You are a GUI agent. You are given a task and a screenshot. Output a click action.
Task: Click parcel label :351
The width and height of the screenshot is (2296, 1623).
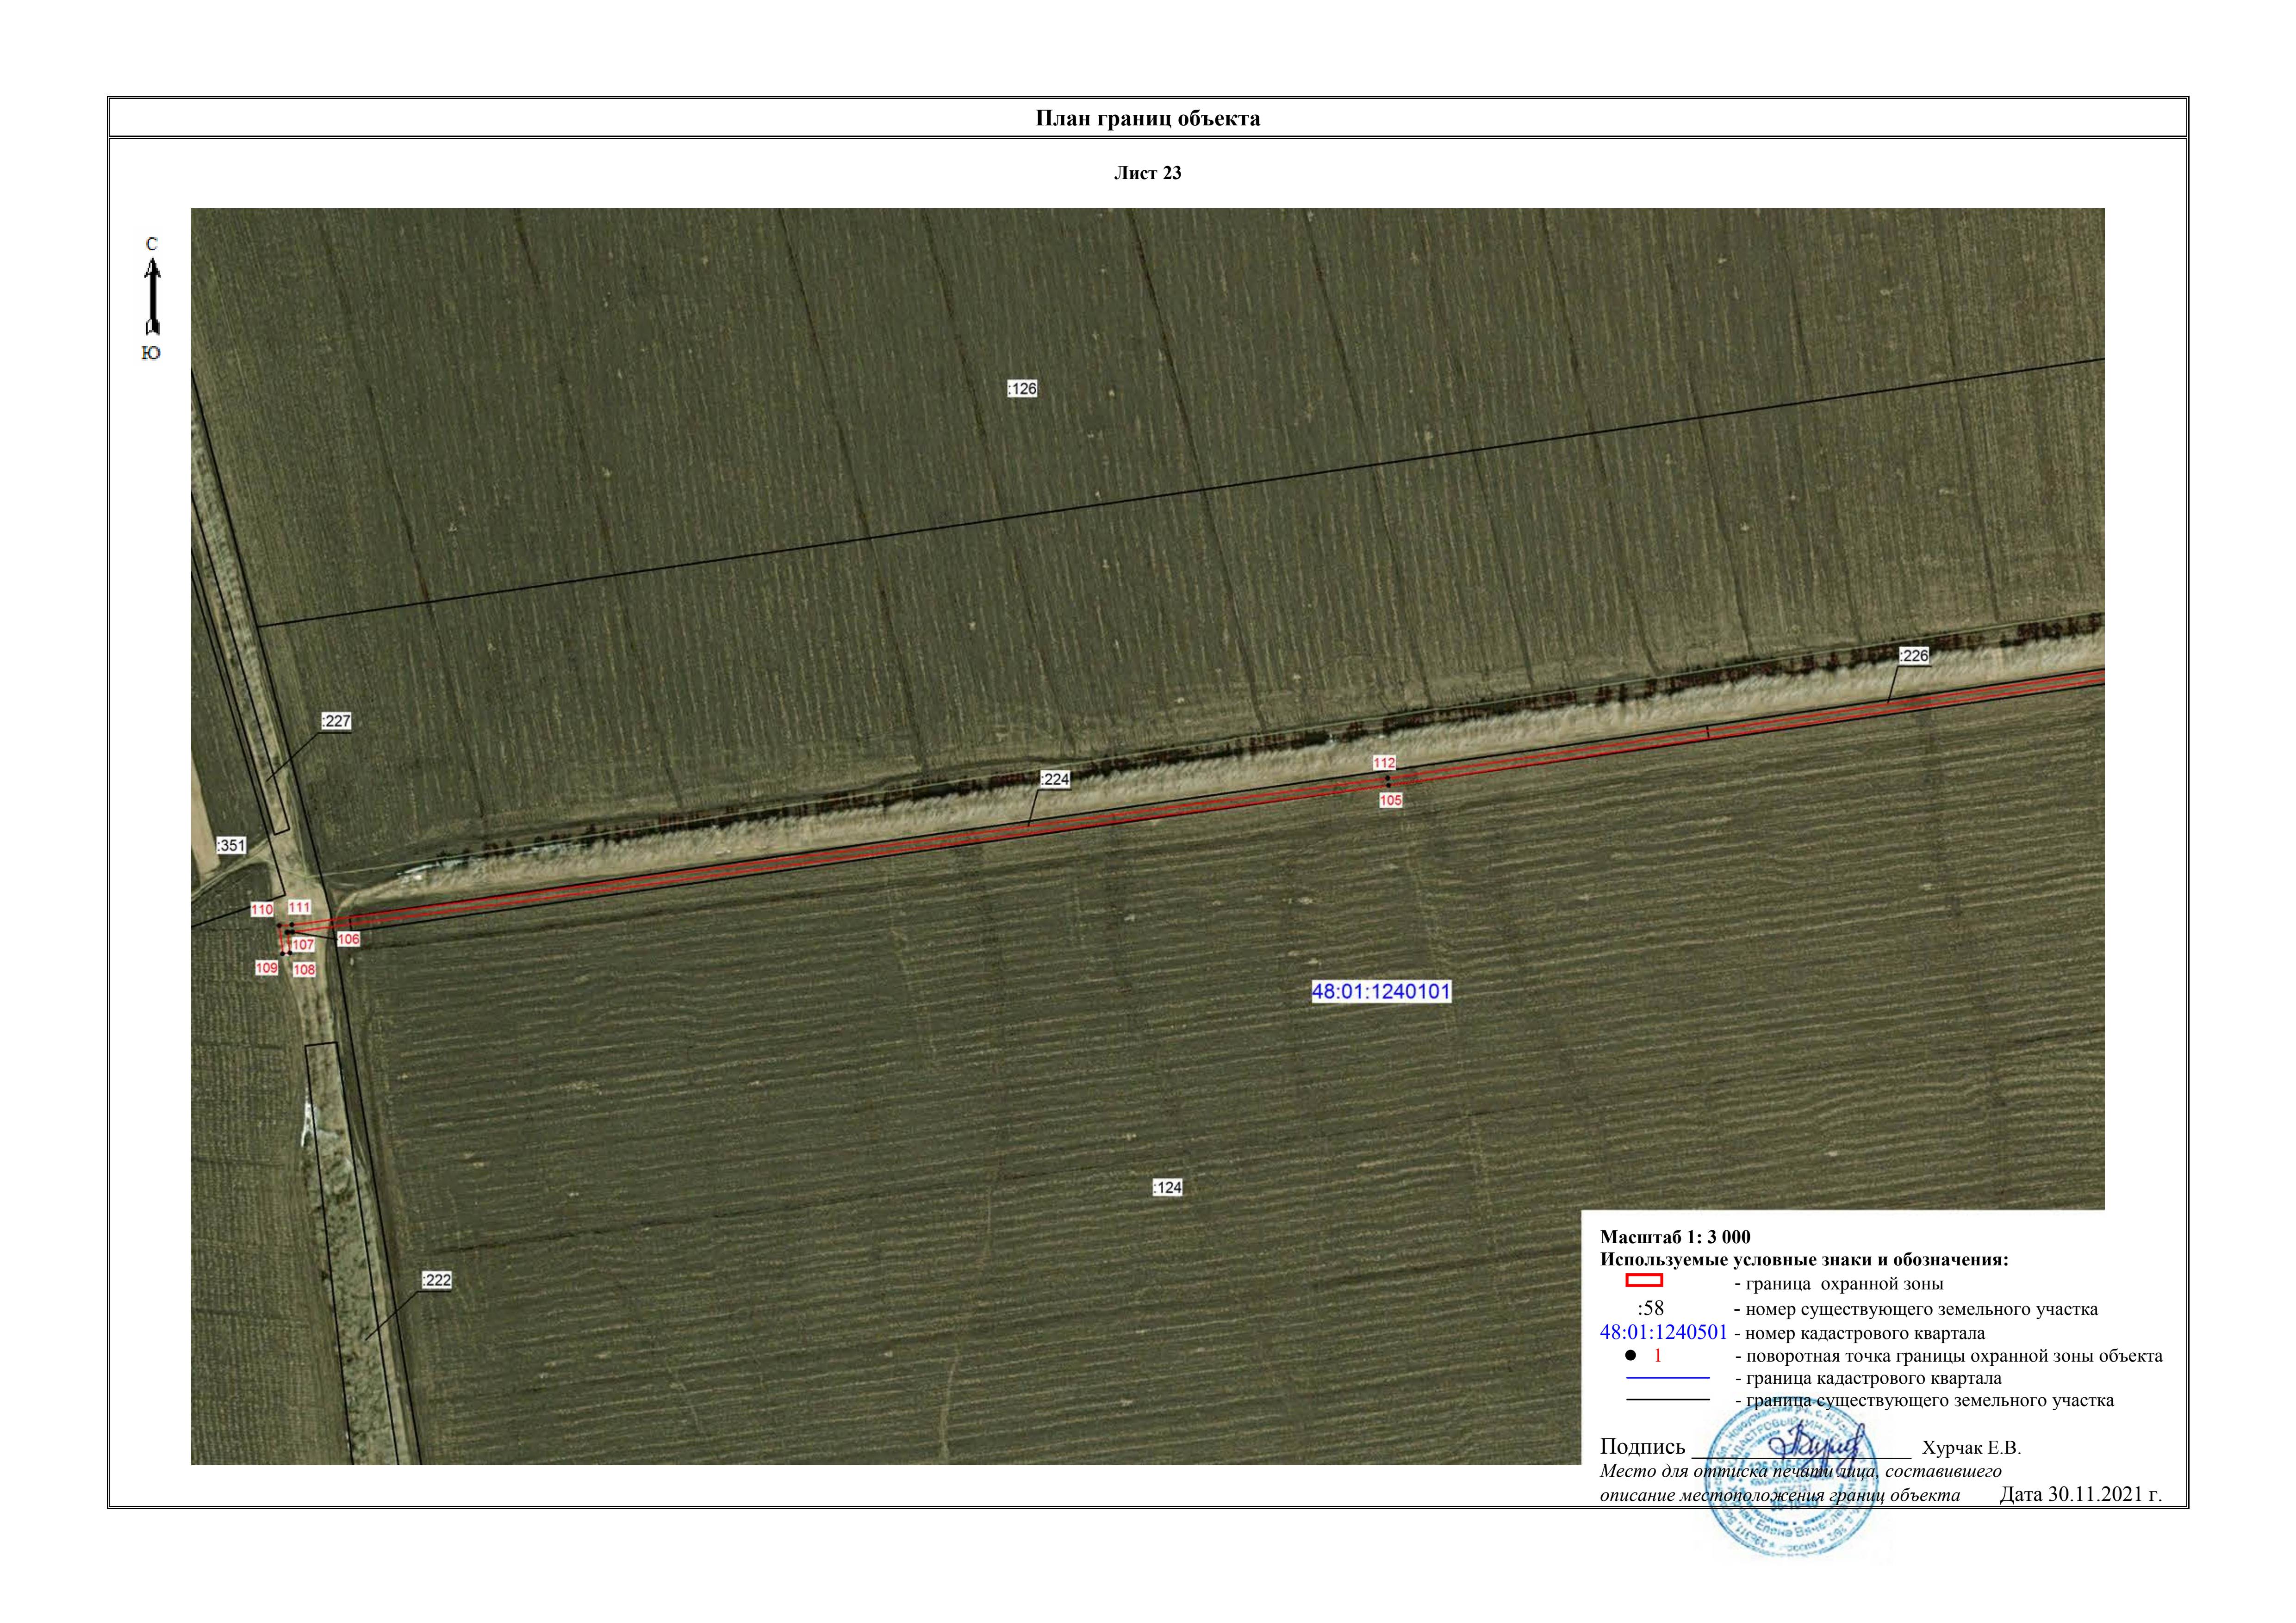click(x=231, y=845)
